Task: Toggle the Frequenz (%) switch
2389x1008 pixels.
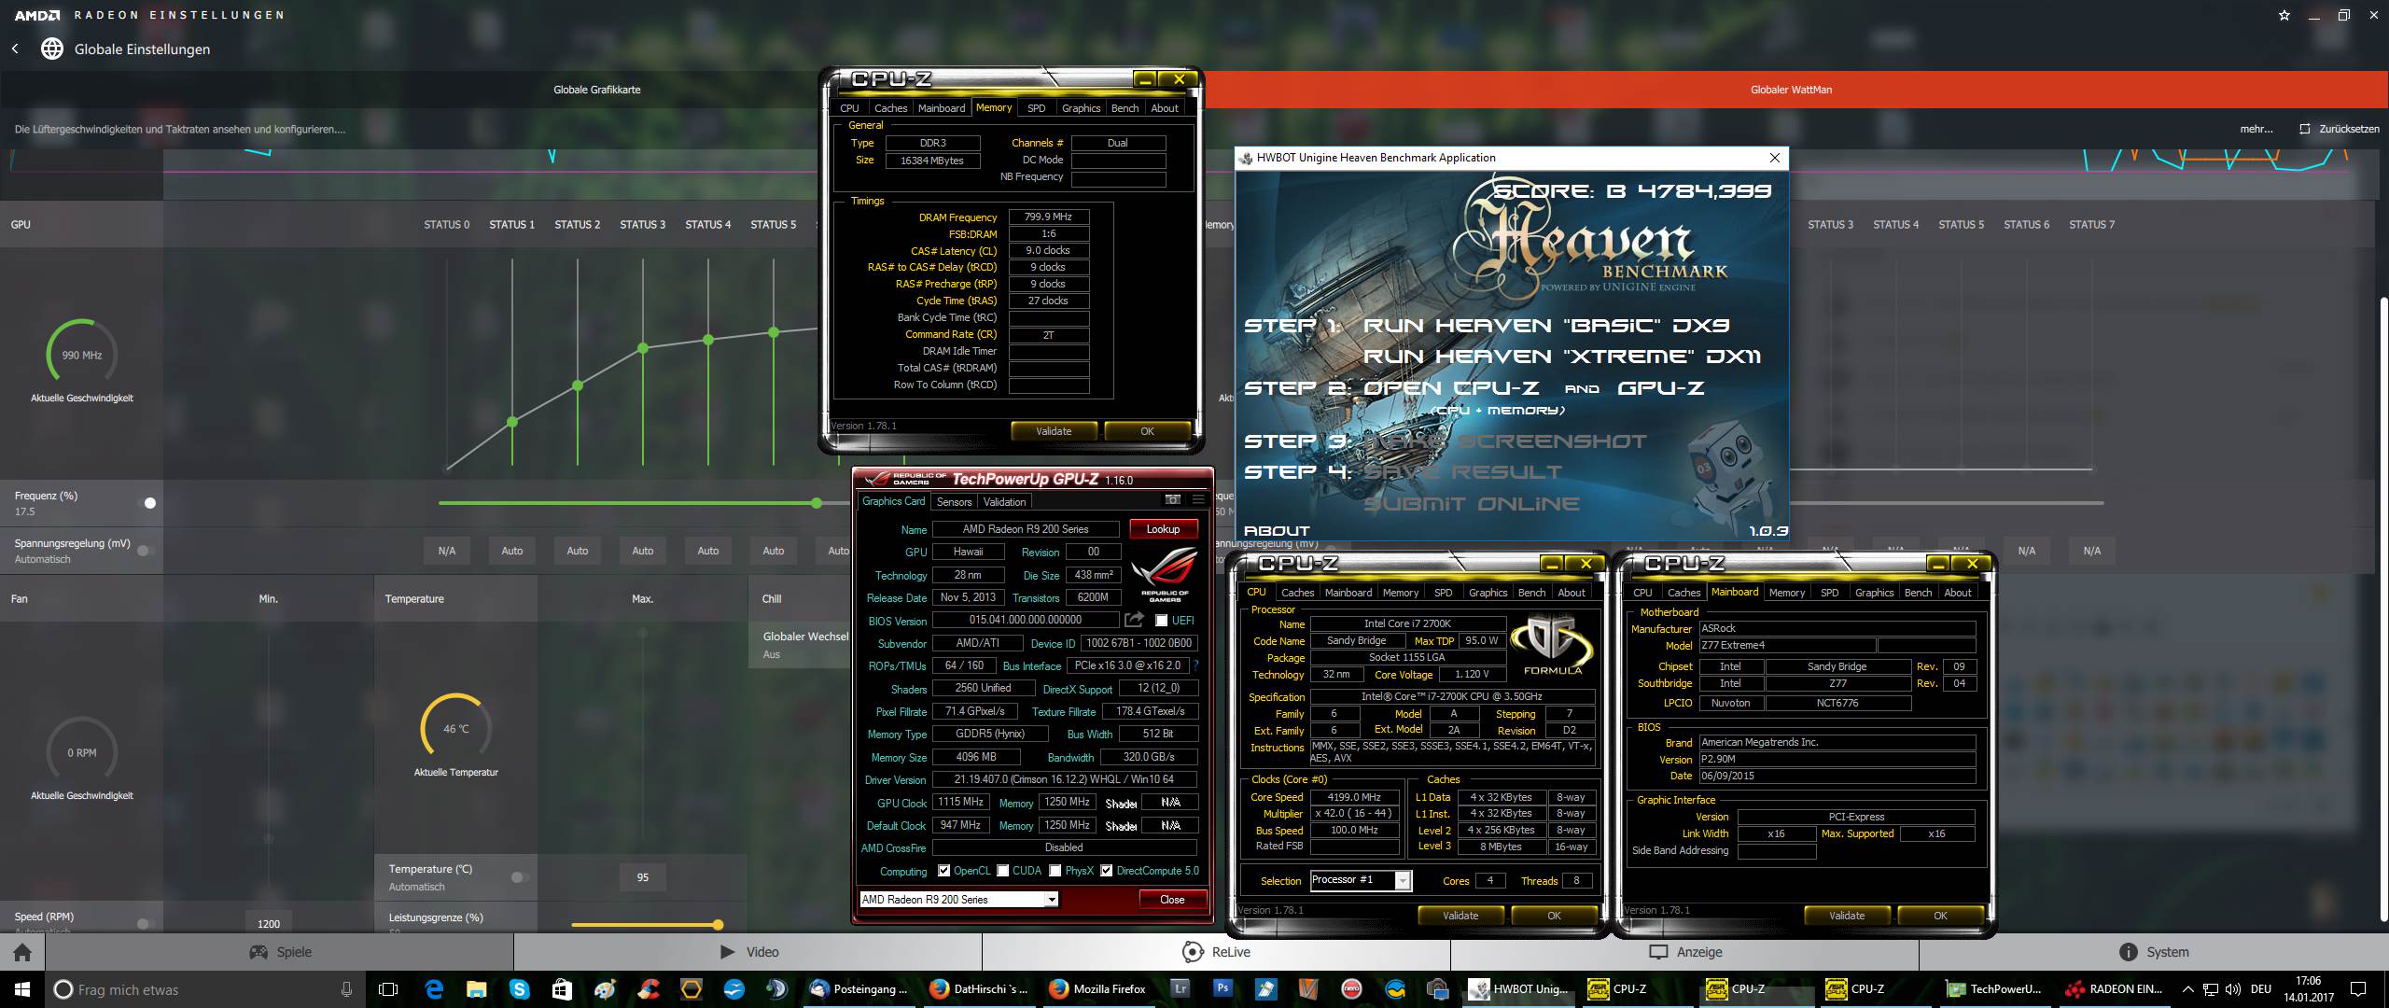Action: [147, 503]
